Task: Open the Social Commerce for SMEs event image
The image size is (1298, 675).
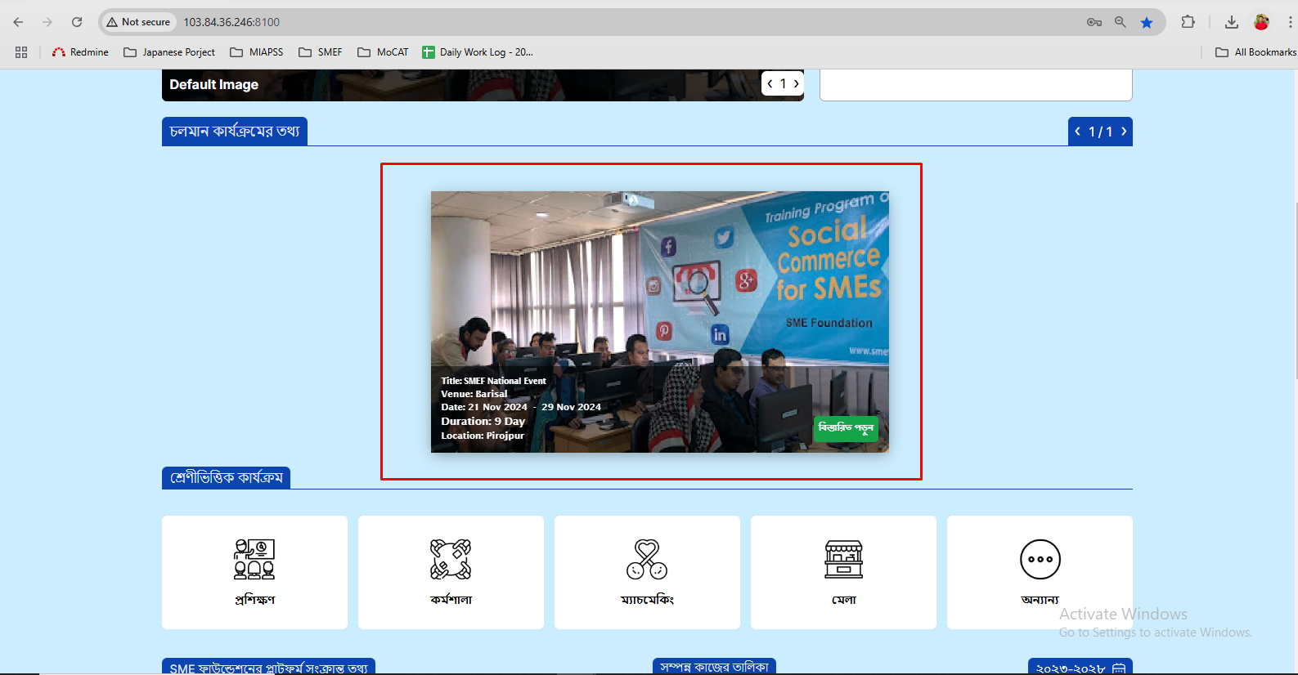Action: tap(659, 321)
